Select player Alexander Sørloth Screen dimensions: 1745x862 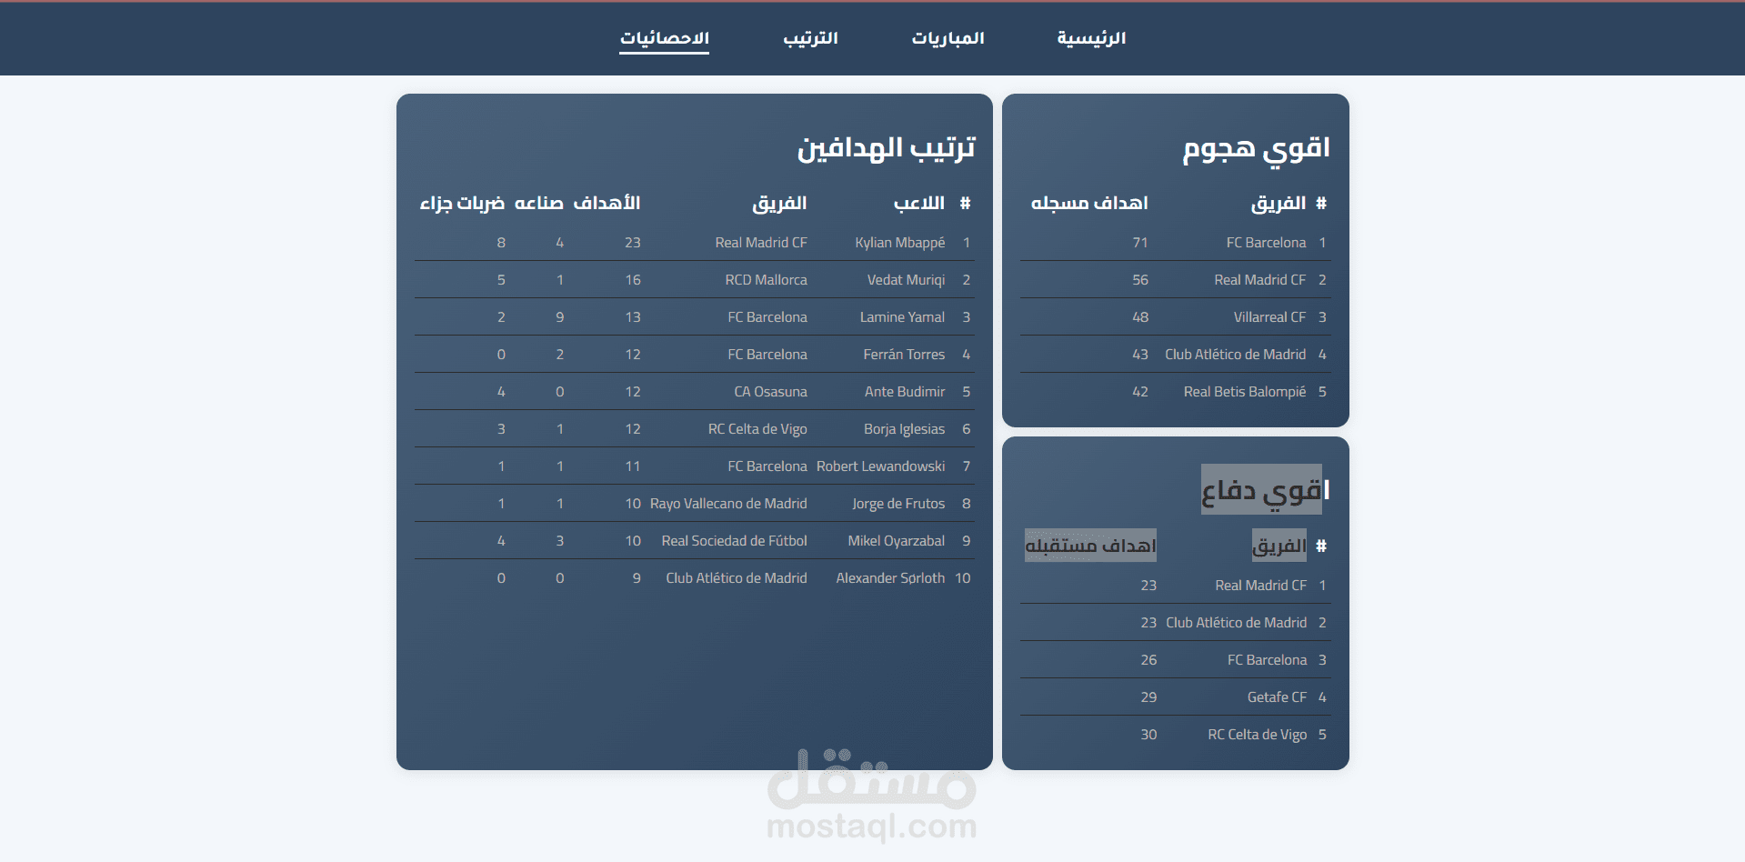click(x=890, y=578)
